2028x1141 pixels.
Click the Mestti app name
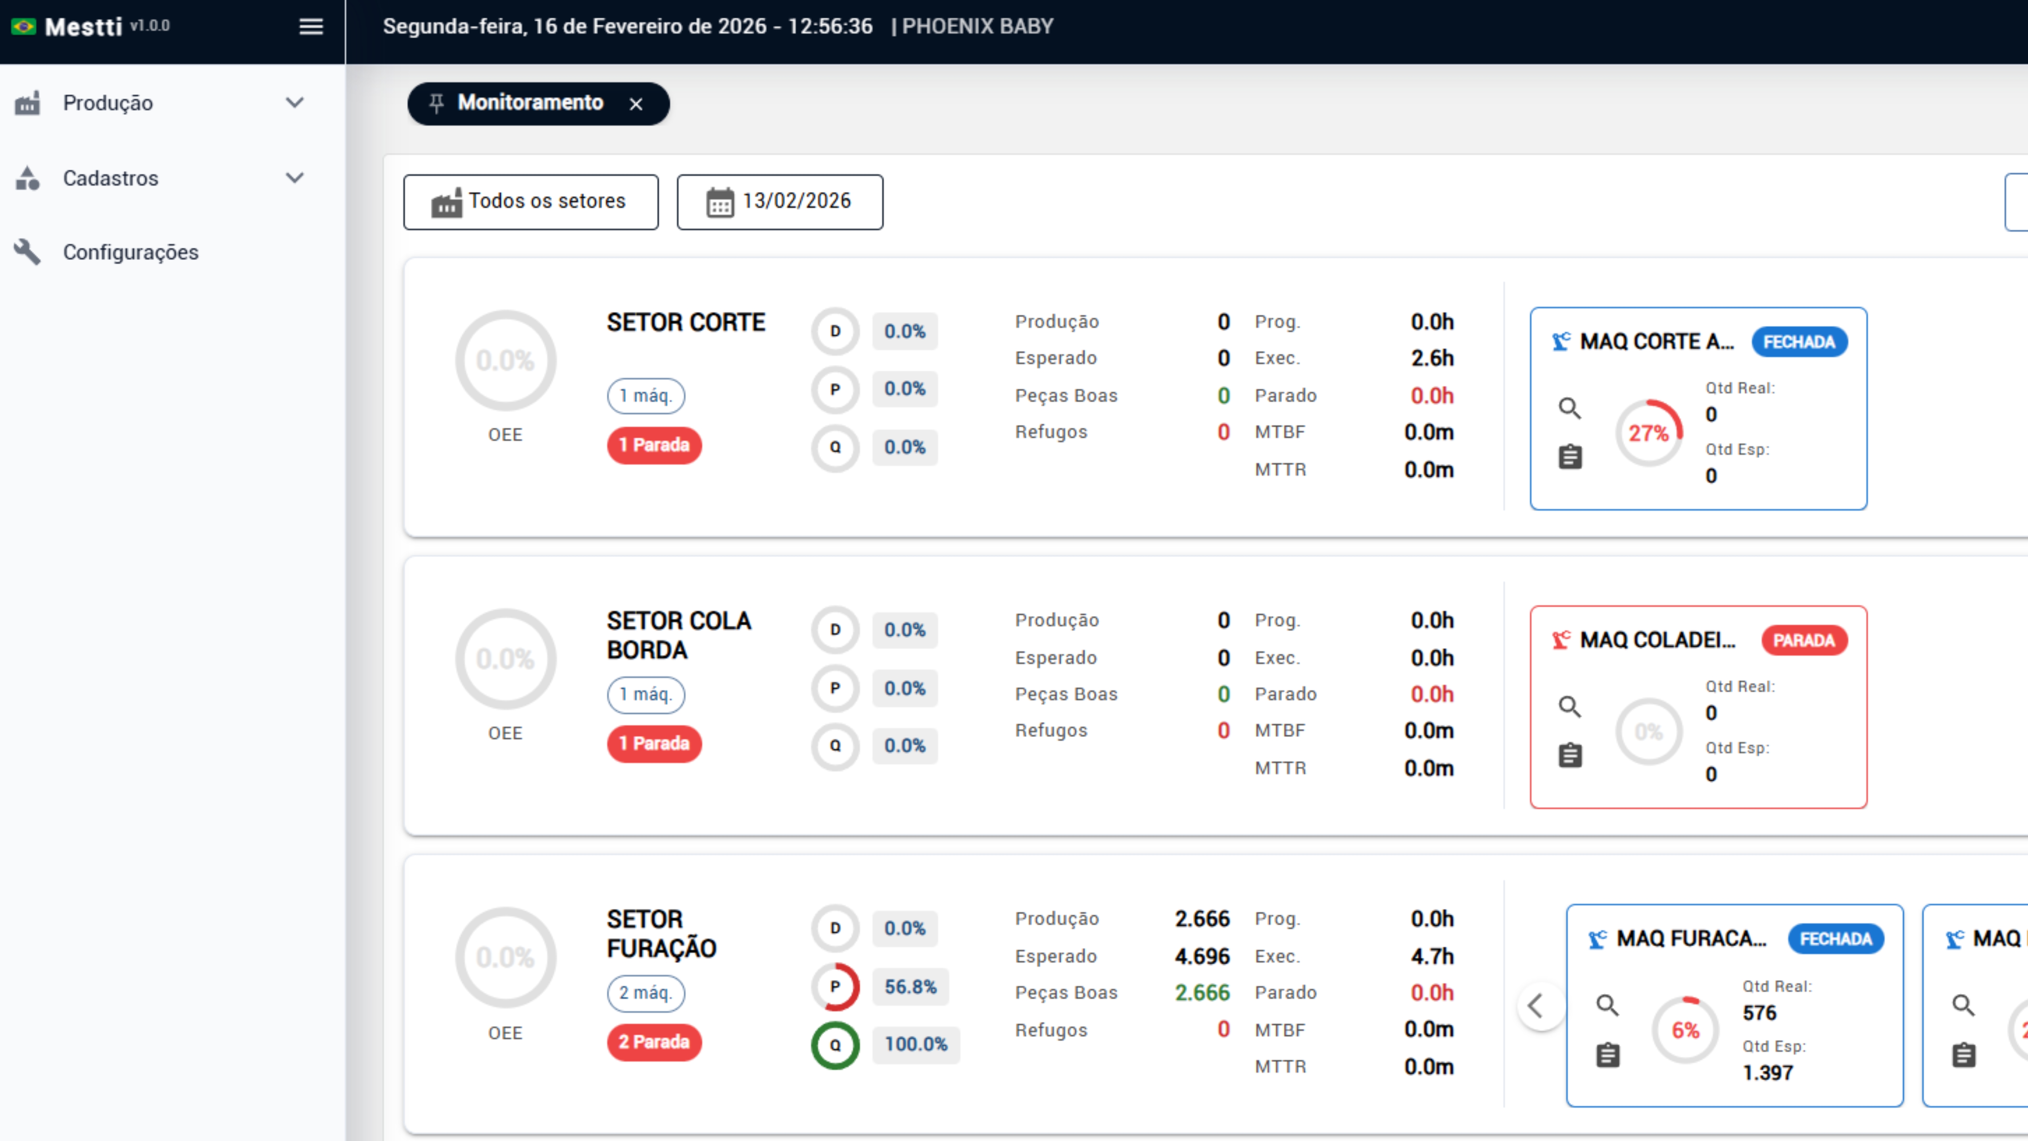(83, 28)
